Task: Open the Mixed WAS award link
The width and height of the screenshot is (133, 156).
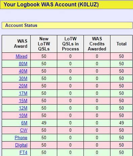Action: pos(22,56)
